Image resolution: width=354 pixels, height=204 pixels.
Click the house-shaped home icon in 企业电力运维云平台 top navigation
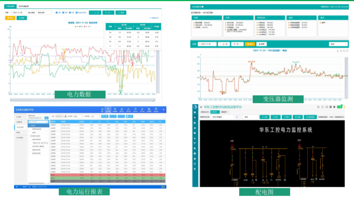pyautogui.click(x=102, y=109)
